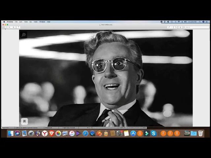Open the Edit menu
This screenshot has width=211, height=158.
(x=21, y=22)
